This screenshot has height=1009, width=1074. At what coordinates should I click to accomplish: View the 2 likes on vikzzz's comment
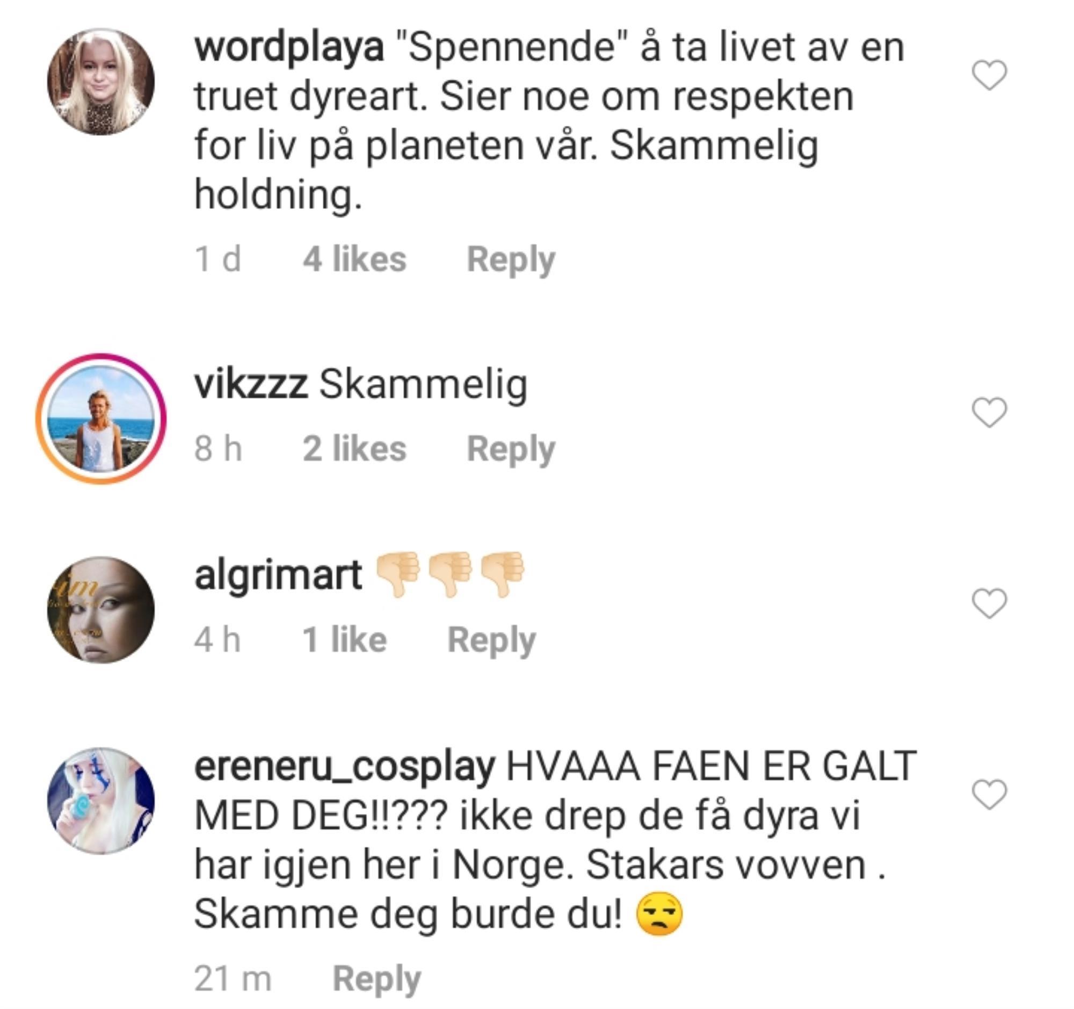point(354,449)
